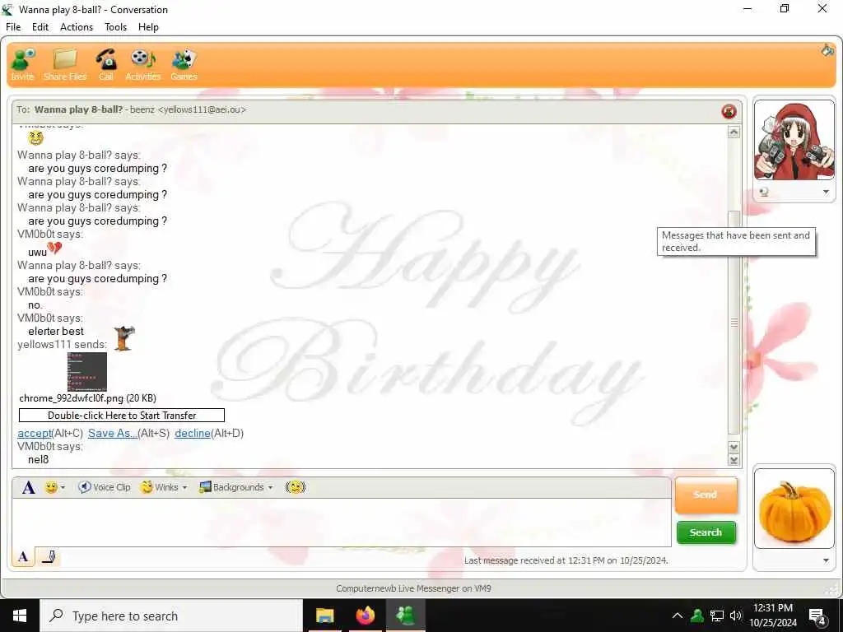Click the Save As... link

(x=112, y=433)
